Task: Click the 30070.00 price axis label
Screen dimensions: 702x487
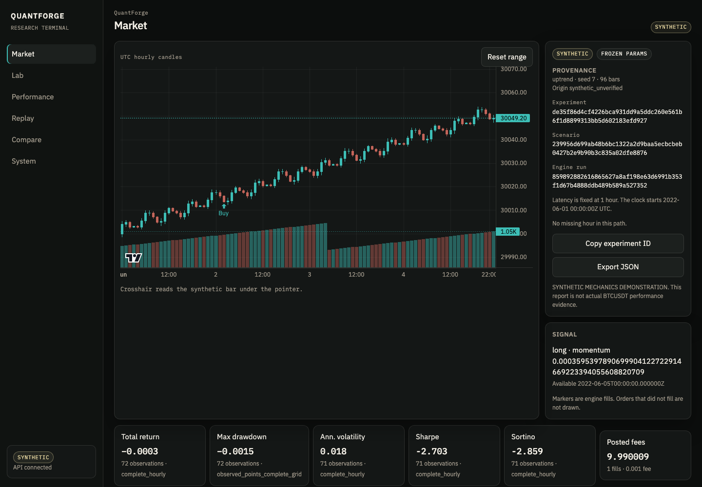Action: [513, 69]
